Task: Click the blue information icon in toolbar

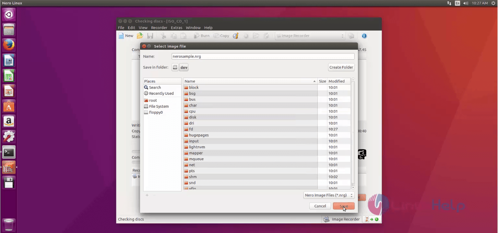Action: (x=364, y=36)
